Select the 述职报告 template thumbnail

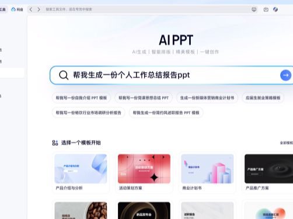click(207, 210)
